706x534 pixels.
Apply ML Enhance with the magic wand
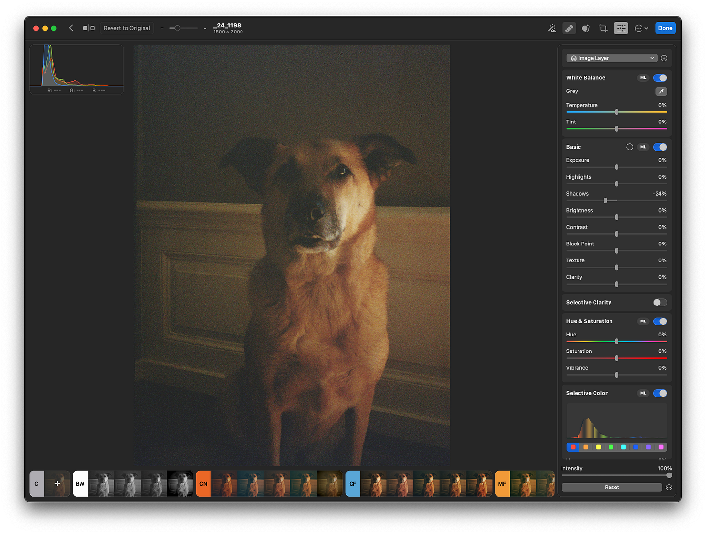[552, 28]
